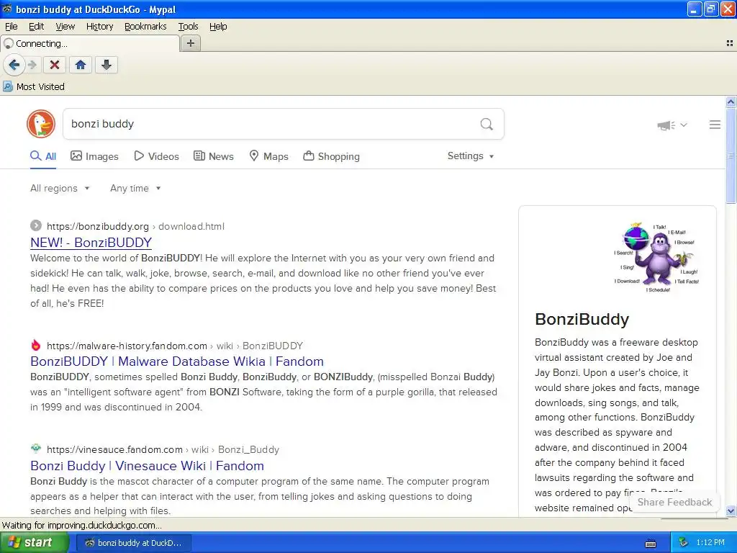Expand the Any time filter dropdown
This screenshot has height=553, width=737.
click(135, 188)
